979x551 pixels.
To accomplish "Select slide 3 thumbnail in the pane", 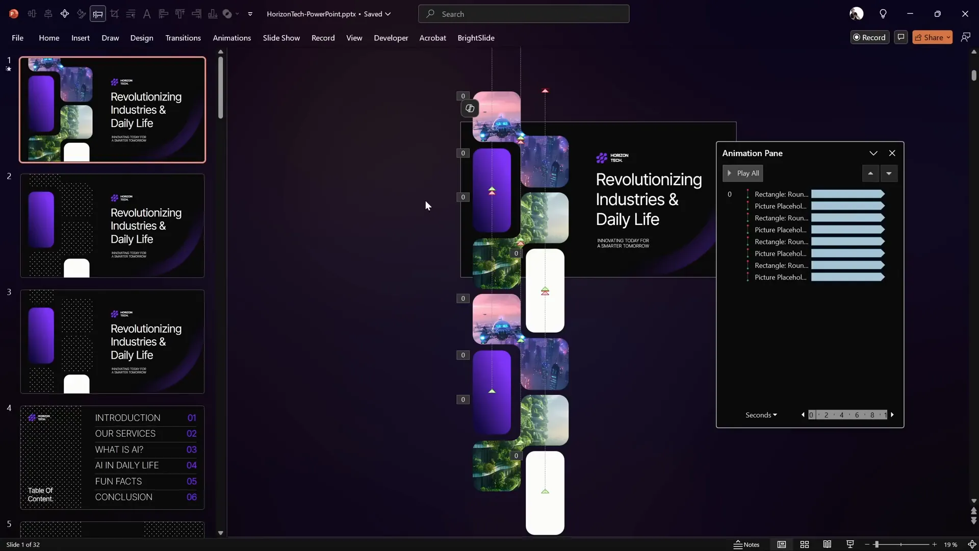I will [x=112, y=342].
